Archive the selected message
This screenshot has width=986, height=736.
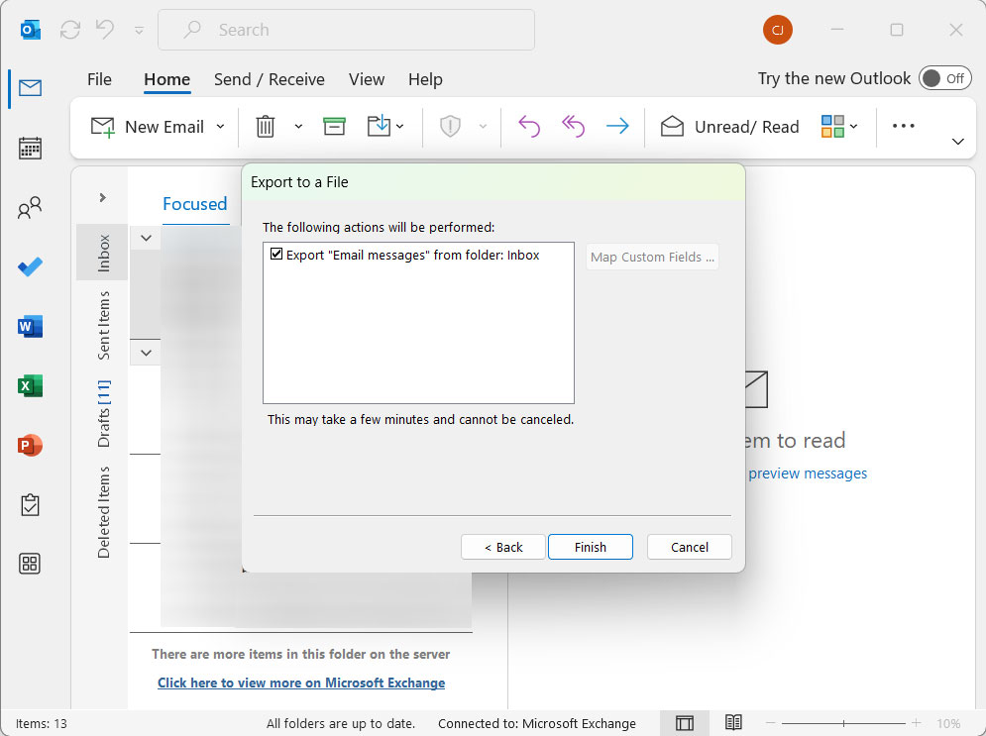[334, 127]
